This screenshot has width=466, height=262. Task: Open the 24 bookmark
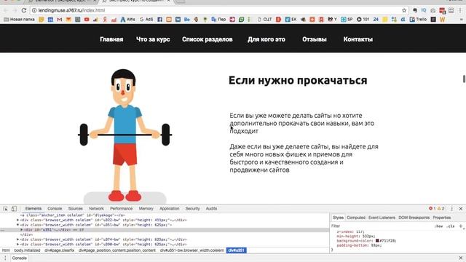coord(376,20)
